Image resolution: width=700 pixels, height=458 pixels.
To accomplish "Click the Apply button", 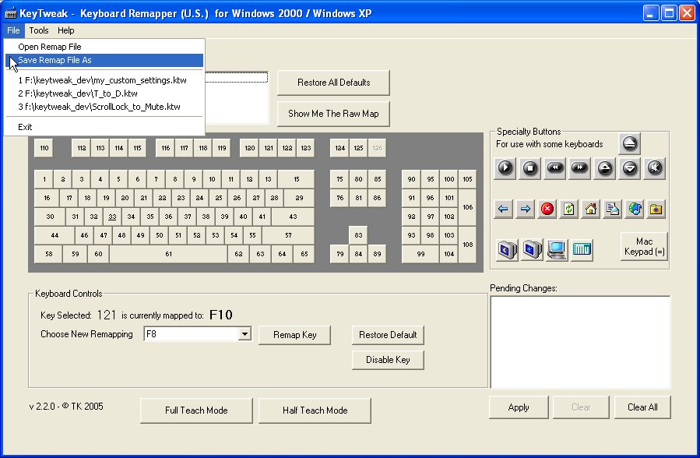I will click(519, 407).
